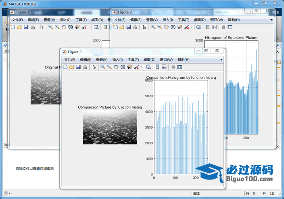284x199 pixels.
Task: Click the histeq comparison image in Figure 3
Action: [x=110, y=127]
